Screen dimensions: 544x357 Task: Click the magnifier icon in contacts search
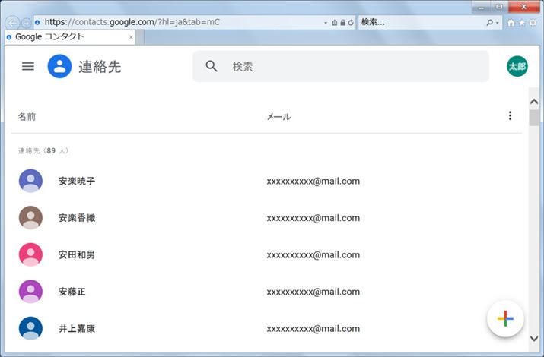click(212, 66)
